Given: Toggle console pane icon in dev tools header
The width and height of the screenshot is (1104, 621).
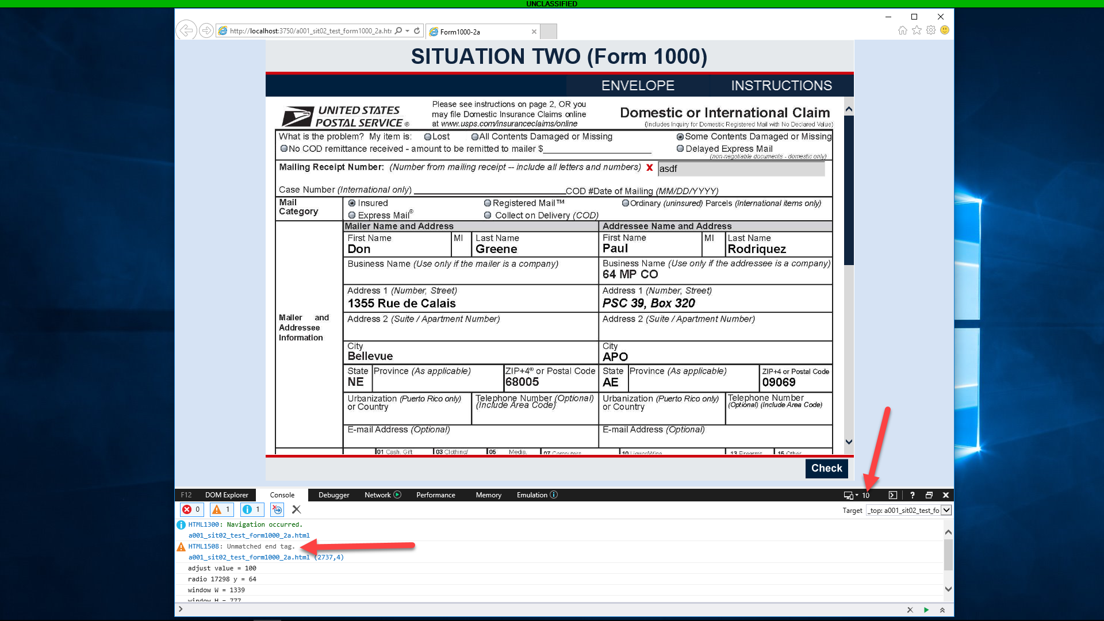Looking at the screenshot, I should 892,495.
